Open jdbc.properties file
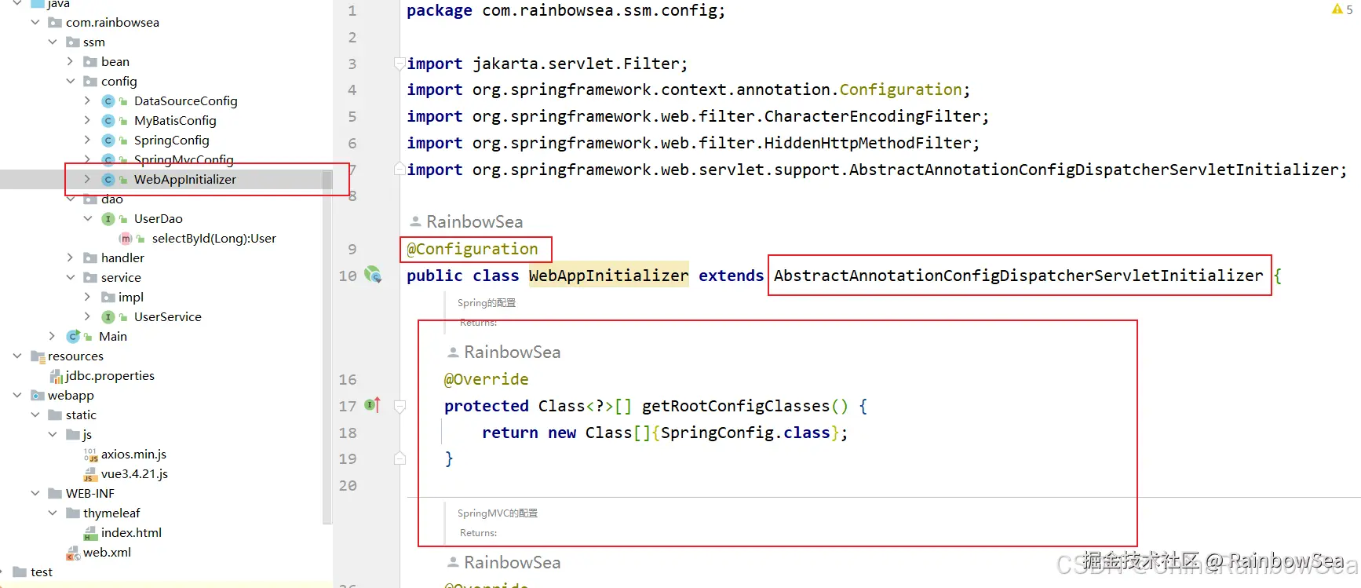The width and height of the screenshot is (1361, 588). 110,375
